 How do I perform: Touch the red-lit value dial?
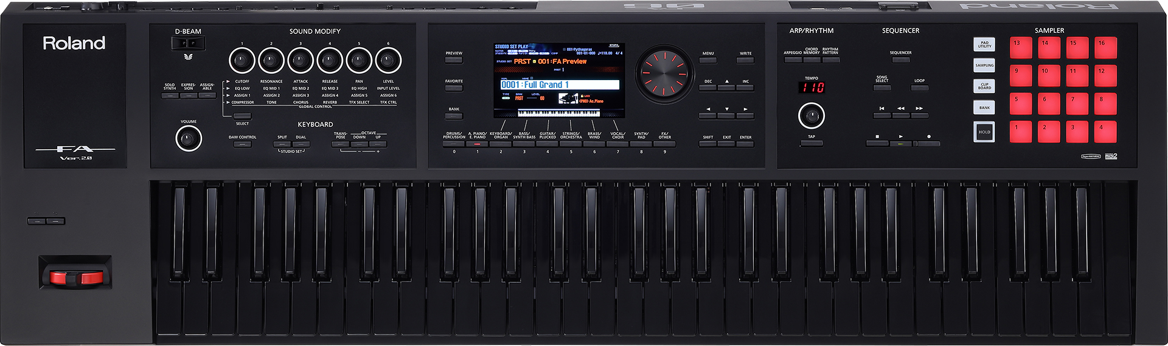pos(664,73)
